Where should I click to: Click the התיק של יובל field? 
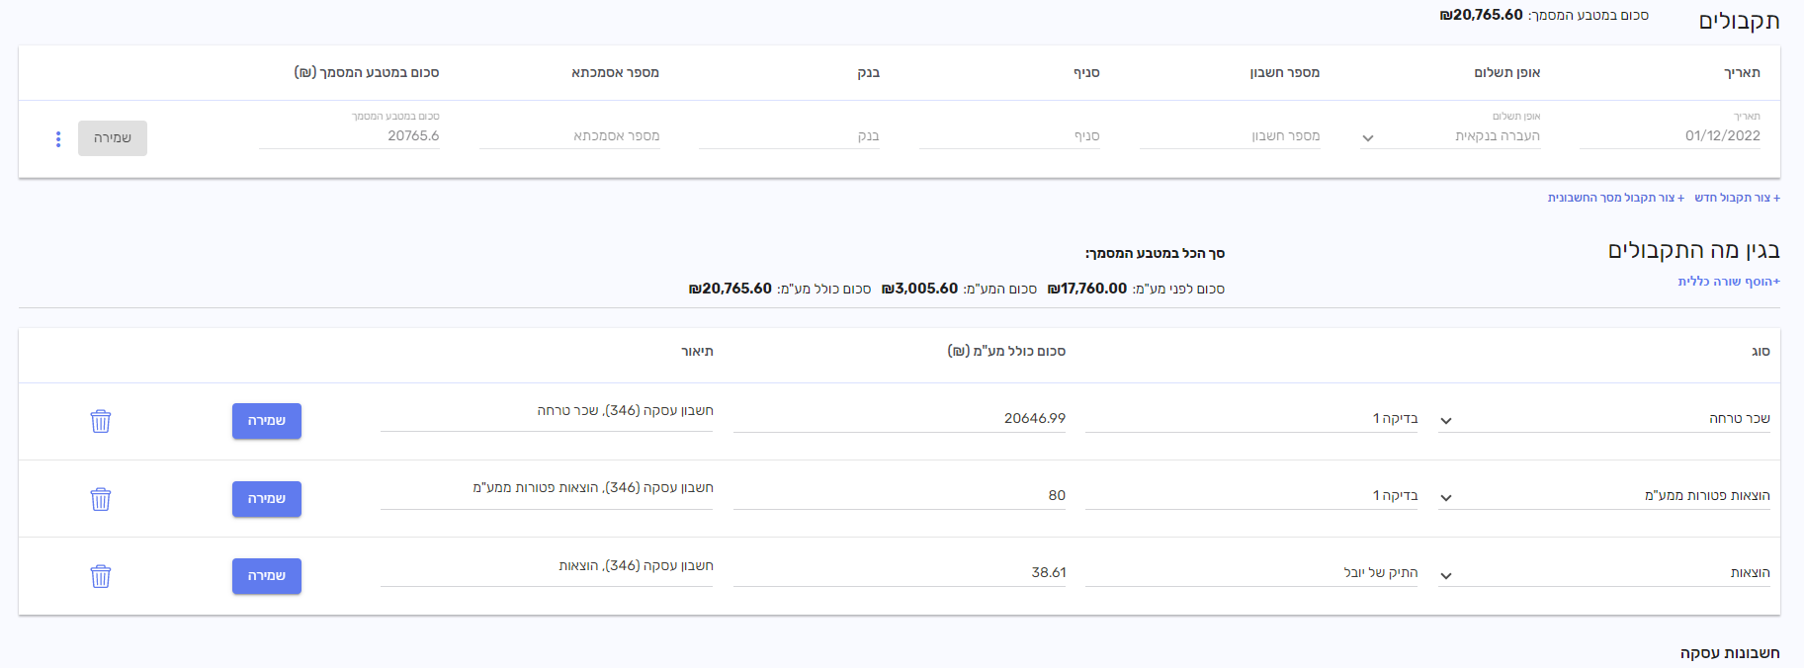tap(1251, 573)
